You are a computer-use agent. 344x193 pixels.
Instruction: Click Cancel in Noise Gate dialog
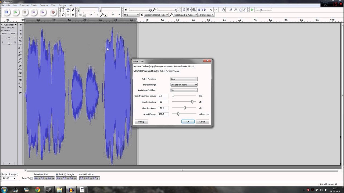tap(202, 122)
